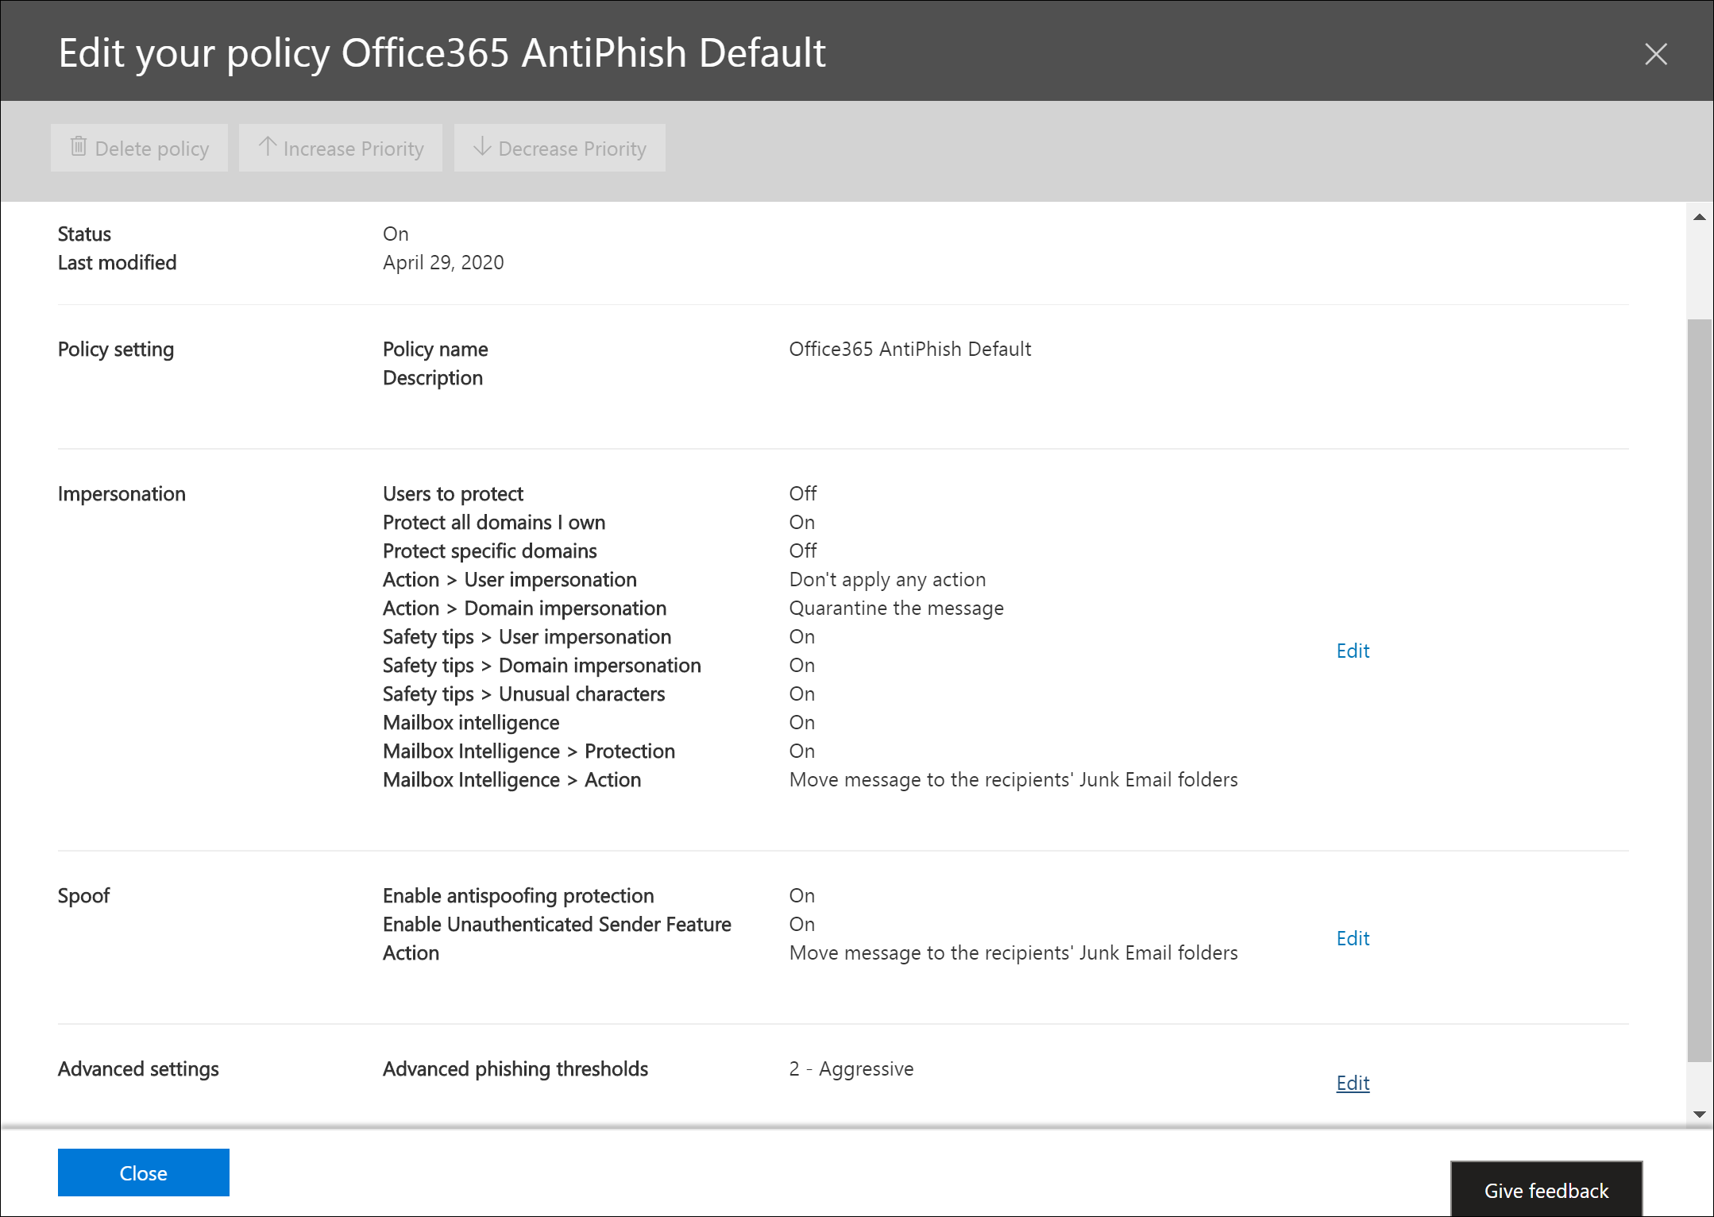
Task: Edit the Spoof settings
Action: pos(1353,938)
